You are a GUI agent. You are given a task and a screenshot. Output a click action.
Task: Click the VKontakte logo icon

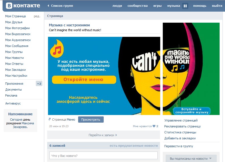tap(9, 6)
